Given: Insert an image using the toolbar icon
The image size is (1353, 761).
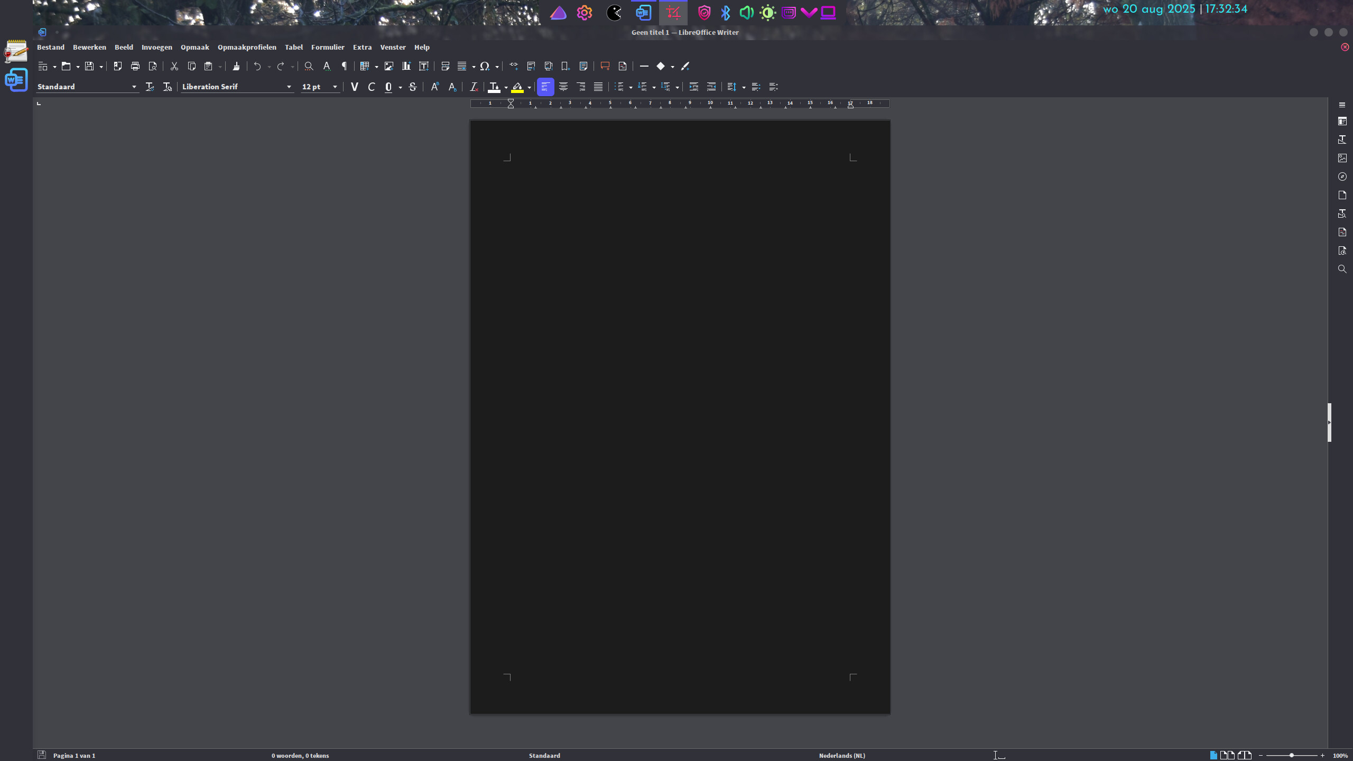Looking at the screenshot, I should [x=389, y=66].
